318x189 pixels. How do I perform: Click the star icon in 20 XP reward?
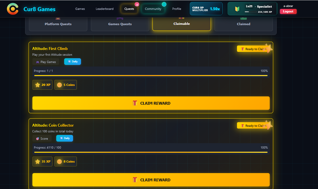pos(37,85)
